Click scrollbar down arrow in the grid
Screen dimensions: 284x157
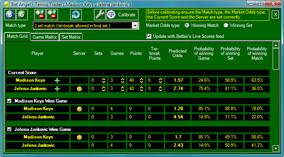click(276, 149)
